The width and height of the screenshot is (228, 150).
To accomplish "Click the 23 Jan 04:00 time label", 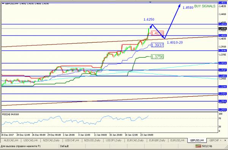I will point(147,135).
